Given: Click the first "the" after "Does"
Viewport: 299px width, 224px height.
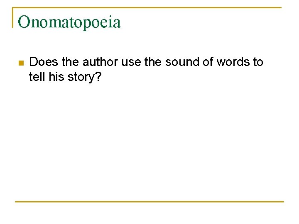Looking at the screenshot, I should pyautogui.click(x=71, y=62).
